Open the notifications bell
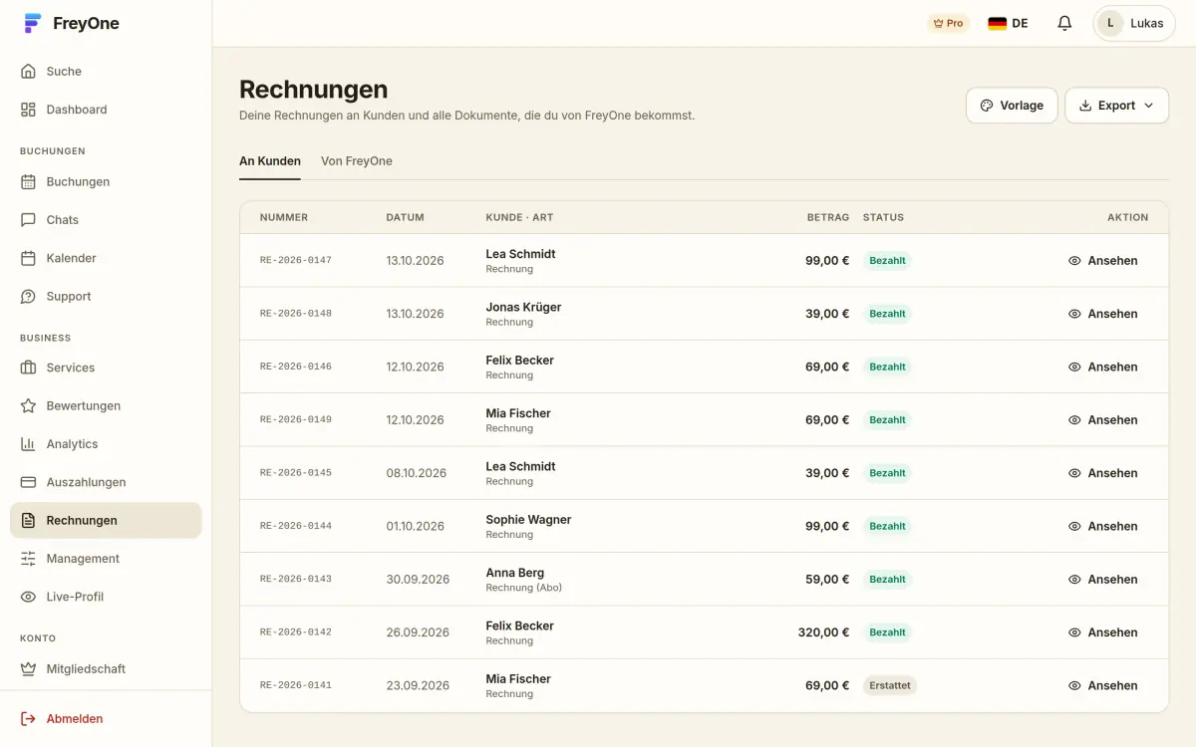1196x747 pixels. pos(1064,23)
